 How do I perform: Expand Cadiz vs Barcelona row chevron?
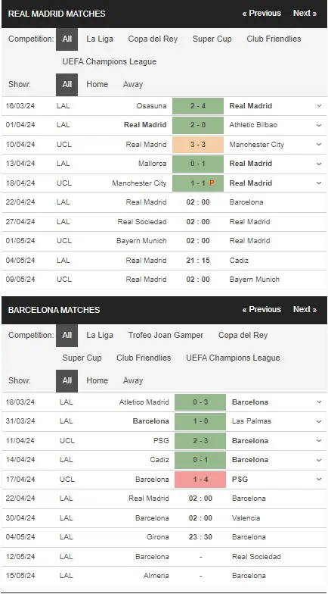point(319,460)
